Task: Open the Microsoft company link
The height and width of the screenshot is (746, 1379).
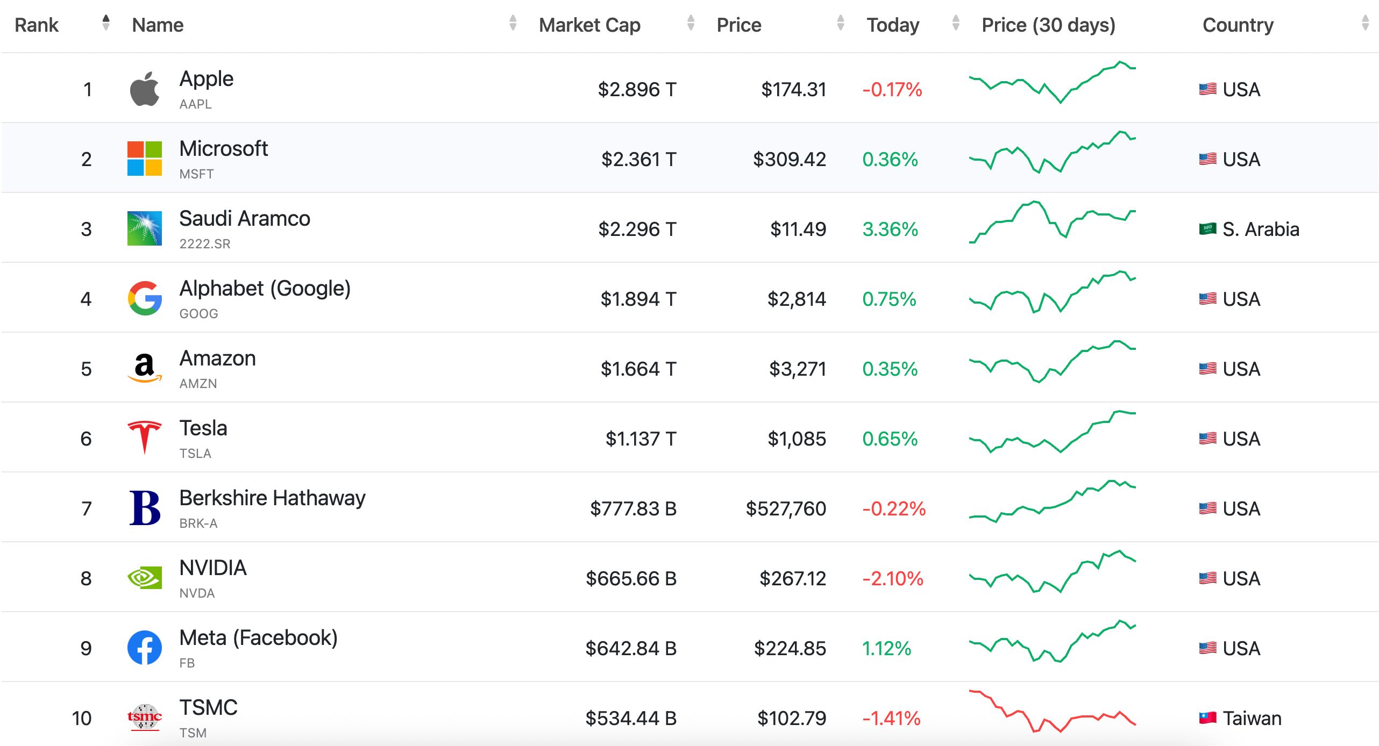Action: pyautogui.click(x=223, y=148)
